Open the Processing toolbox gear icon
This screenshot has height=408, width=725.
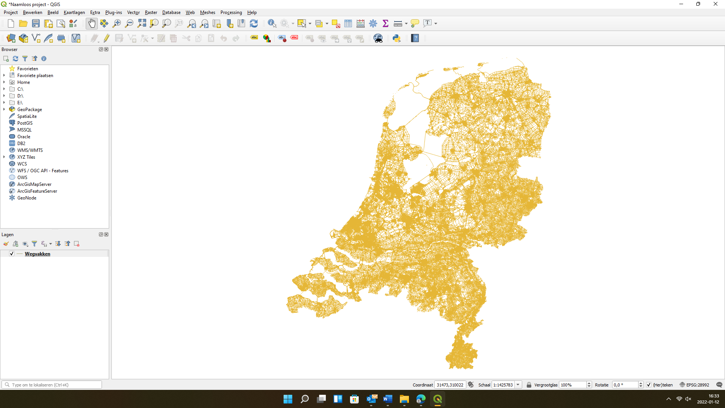(x=373, y=23)
